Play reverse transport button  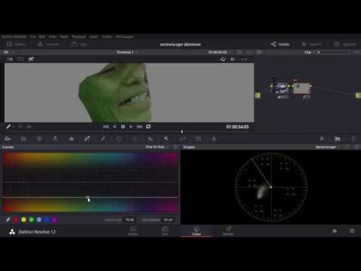point(114,126)
